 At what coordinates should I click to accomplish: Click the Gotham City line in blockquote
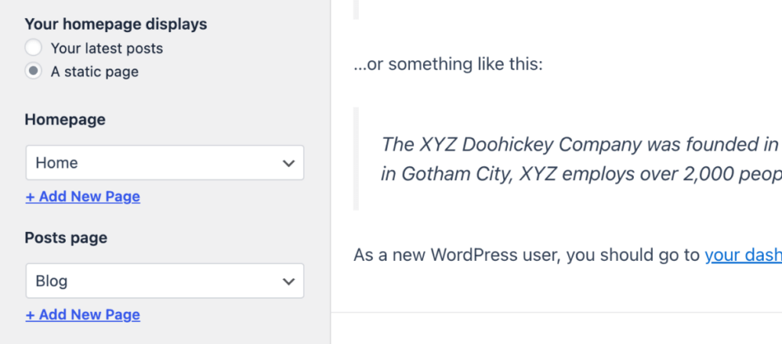point(581,174)
